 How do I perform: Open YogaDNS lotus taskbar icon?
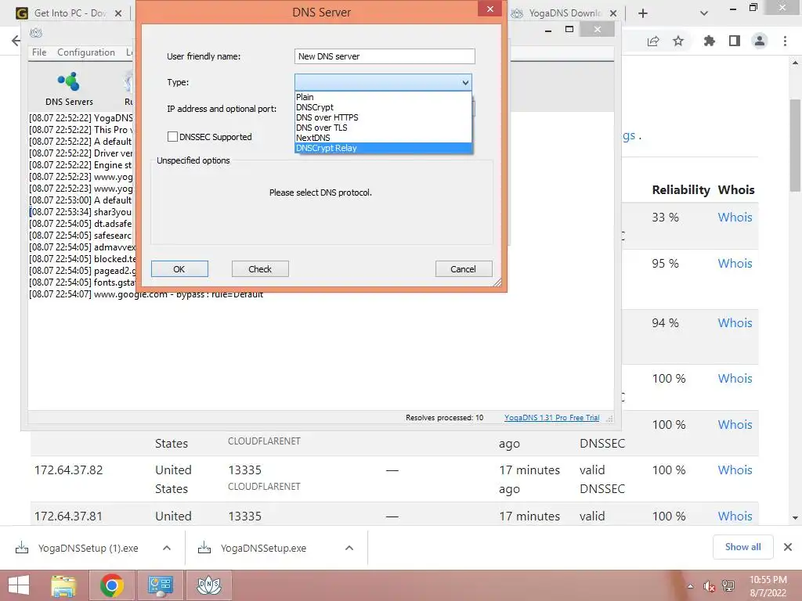click(209, 585)
